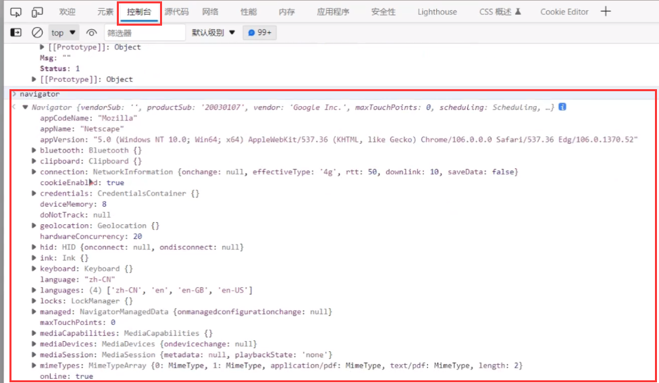Click the 筛选器 filter input field
The height and width of the screenshot is (383, 659).
point(144,32)
